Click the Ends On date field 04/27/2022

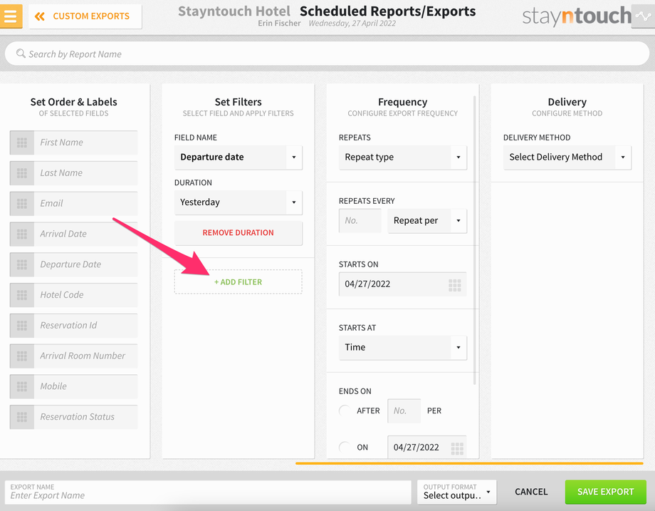[x=427, y=447]
